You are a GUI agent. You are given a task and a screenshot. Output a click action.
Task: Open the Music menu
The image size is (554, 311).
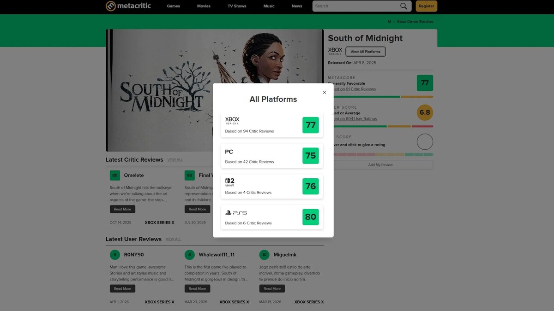click(x=269, y=6)
